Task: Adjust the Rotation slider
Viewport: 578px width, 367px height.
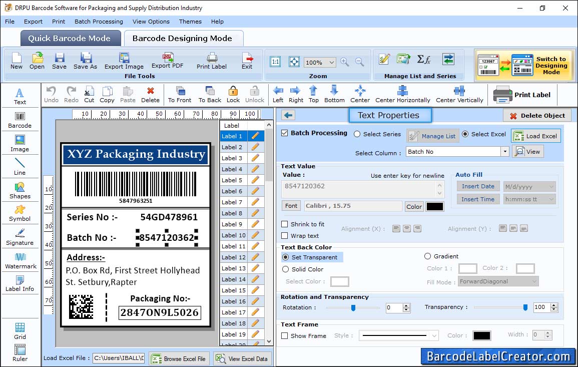Action: (353, 307)
